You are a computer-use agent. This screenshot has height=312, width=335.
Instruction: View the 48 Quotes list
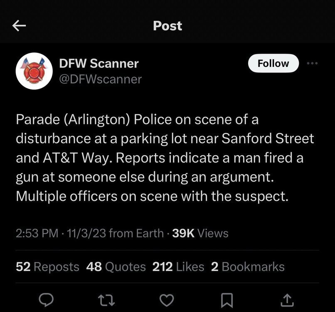point(116,267)
